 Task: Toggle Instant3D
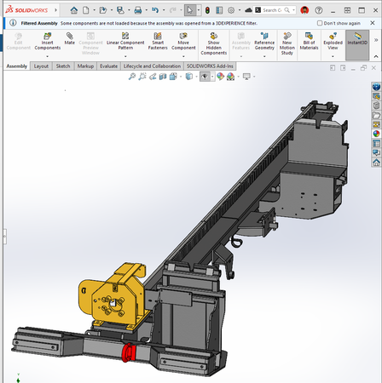[357, 45]
